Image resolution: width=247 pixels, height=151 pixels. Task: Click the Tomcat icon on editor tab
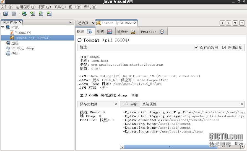(98, 23)
